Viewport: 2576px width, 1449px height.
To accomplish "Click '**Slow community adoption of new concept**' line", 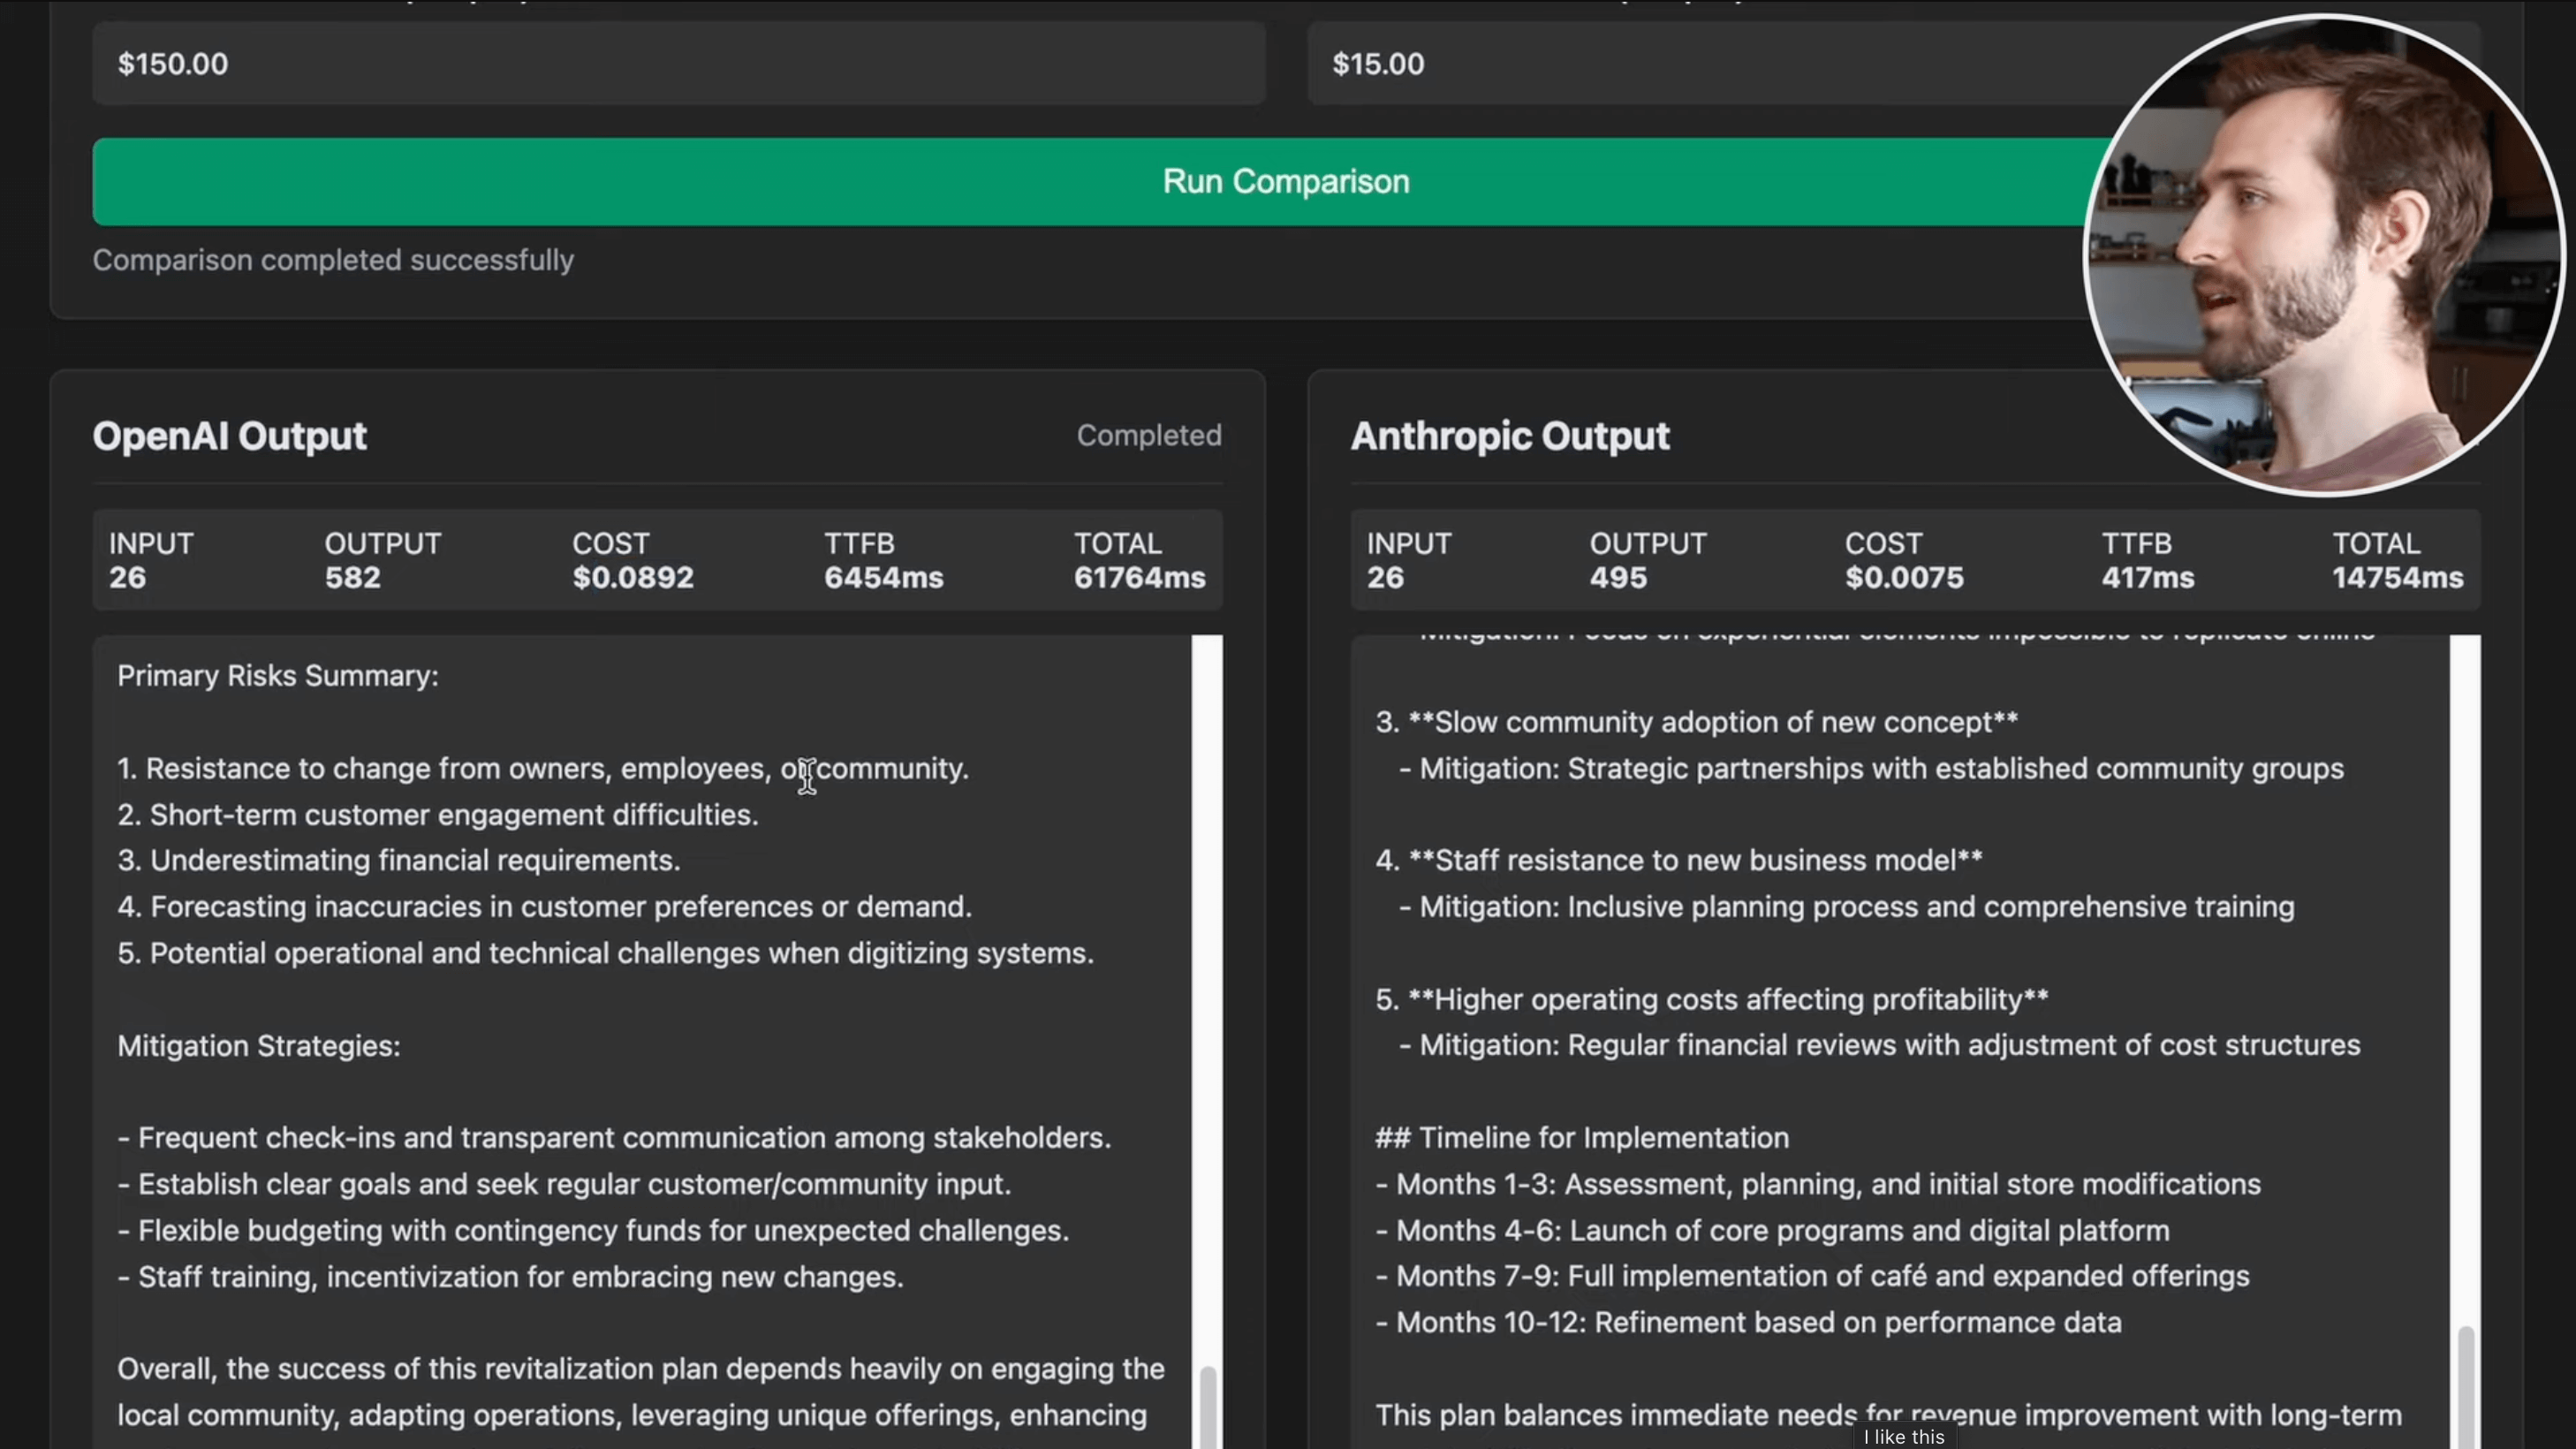I will tap(1697, 722).
